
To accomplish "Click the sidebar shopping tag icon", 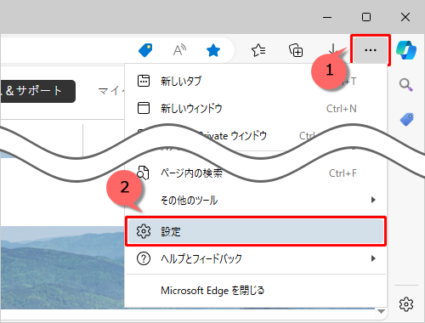I will point(406,119).
